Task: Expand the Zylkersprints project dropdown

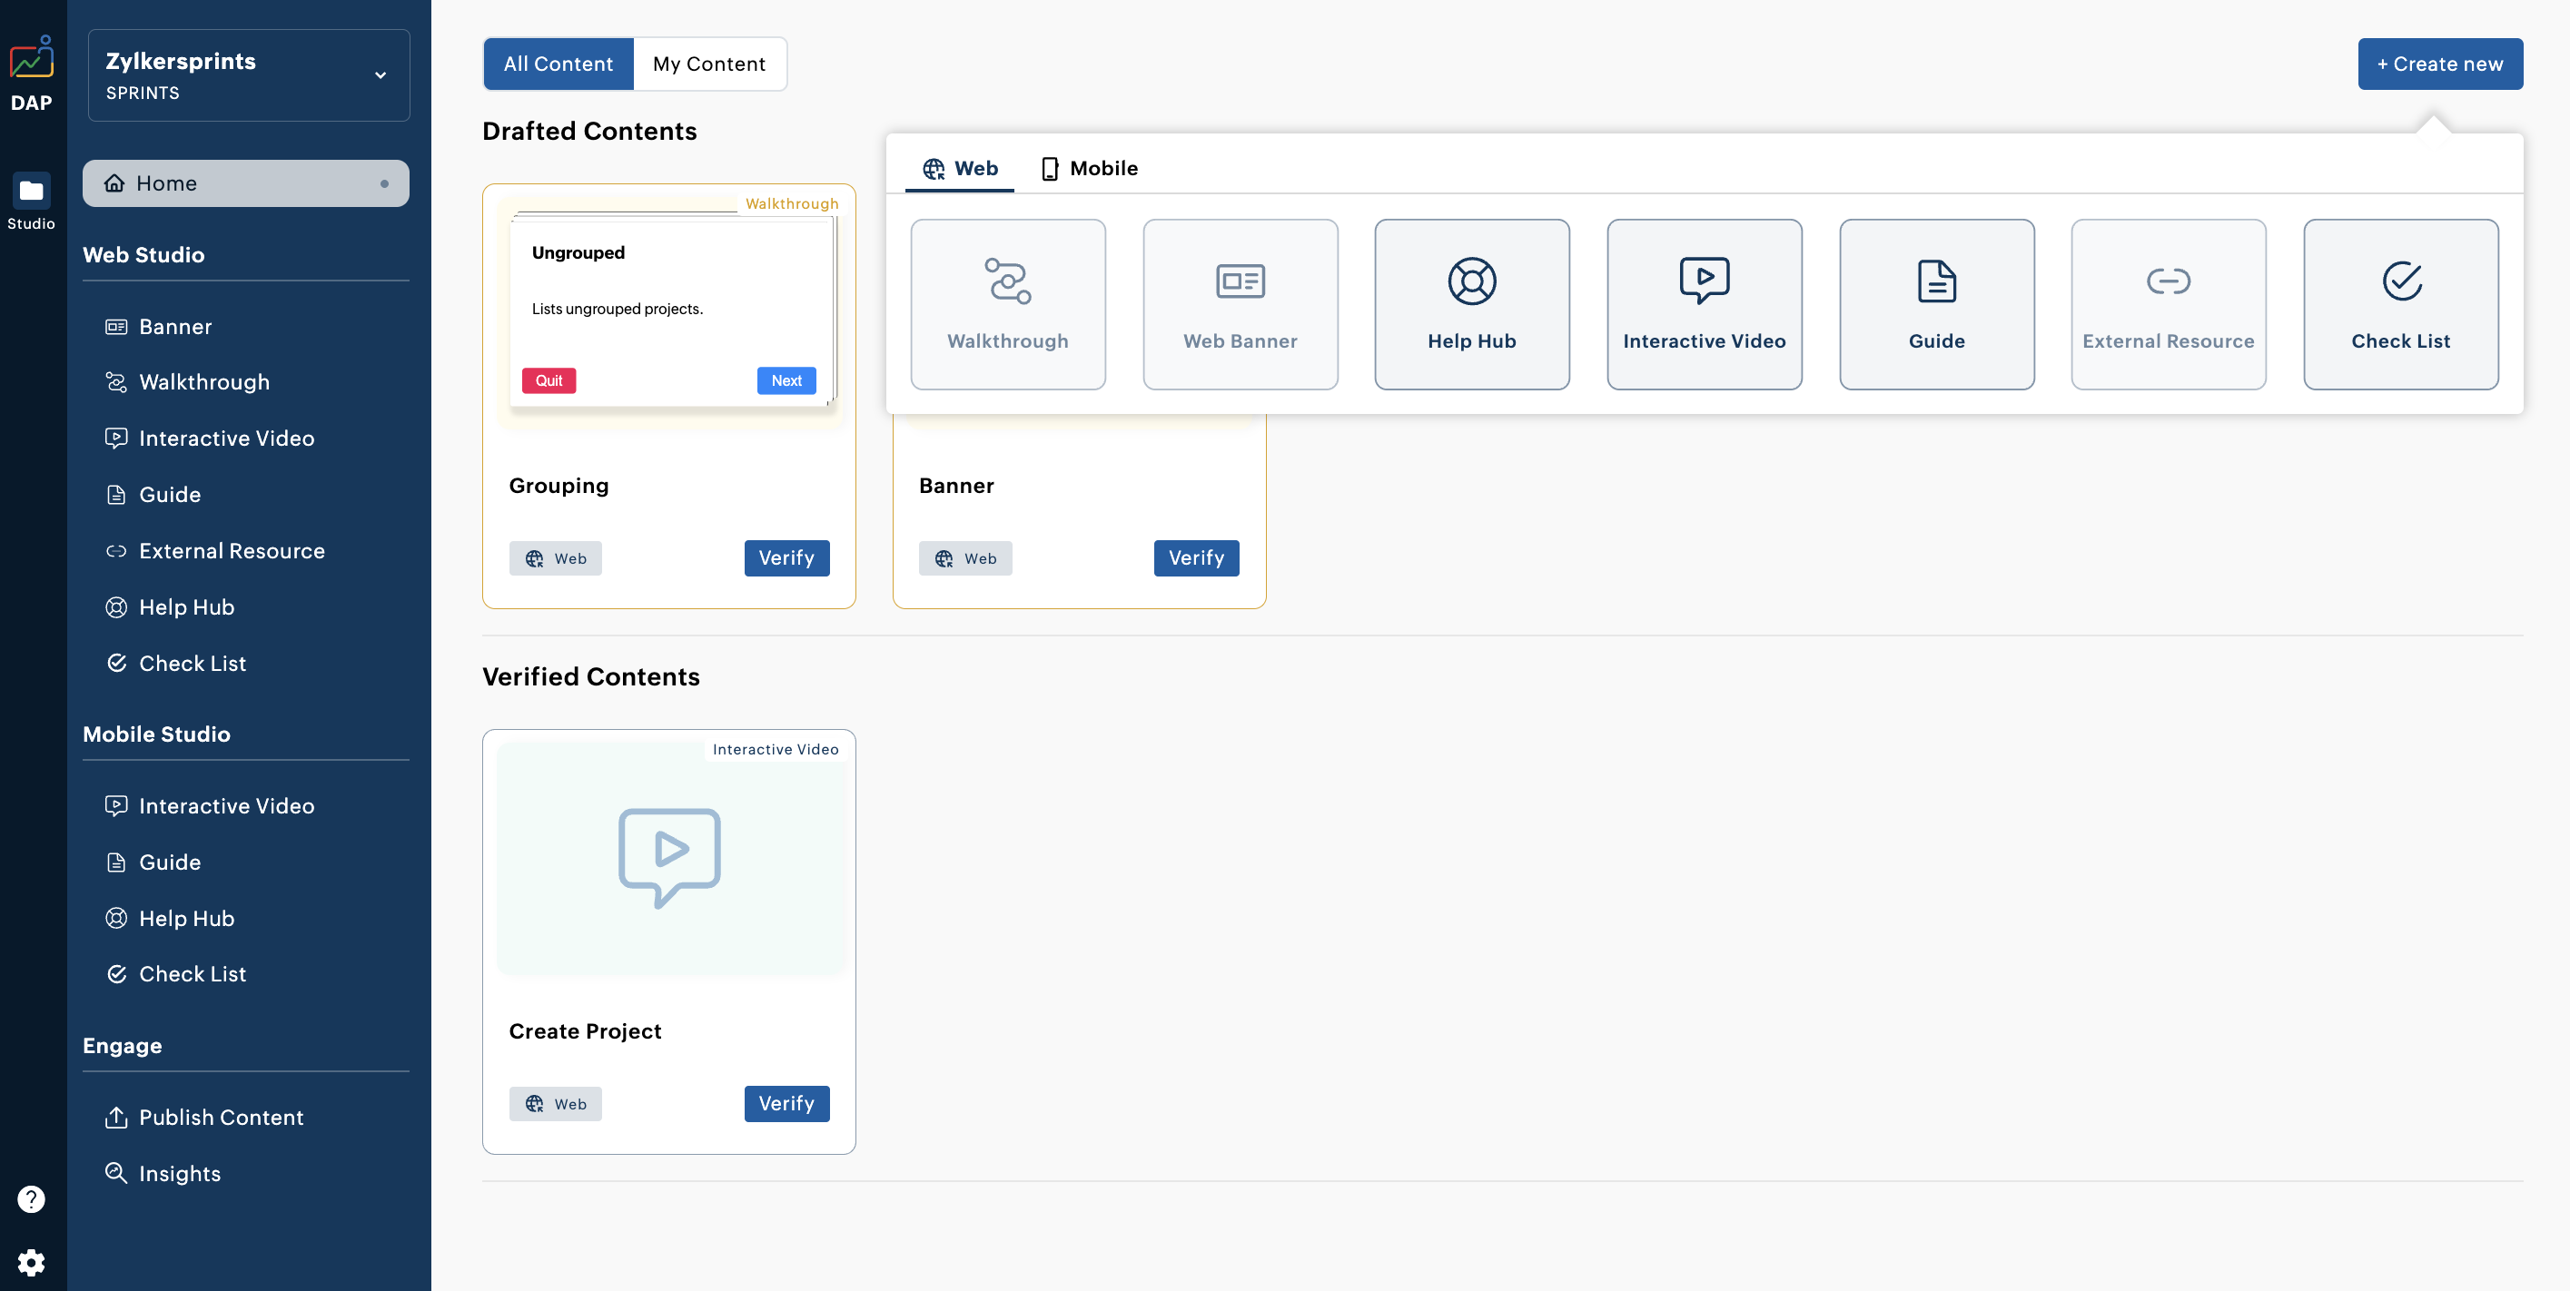Action: (249, 74)
